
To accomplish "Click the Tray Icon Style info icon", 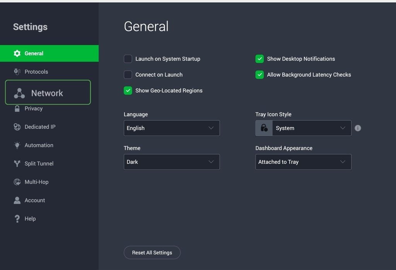I will tap(358, 128).
